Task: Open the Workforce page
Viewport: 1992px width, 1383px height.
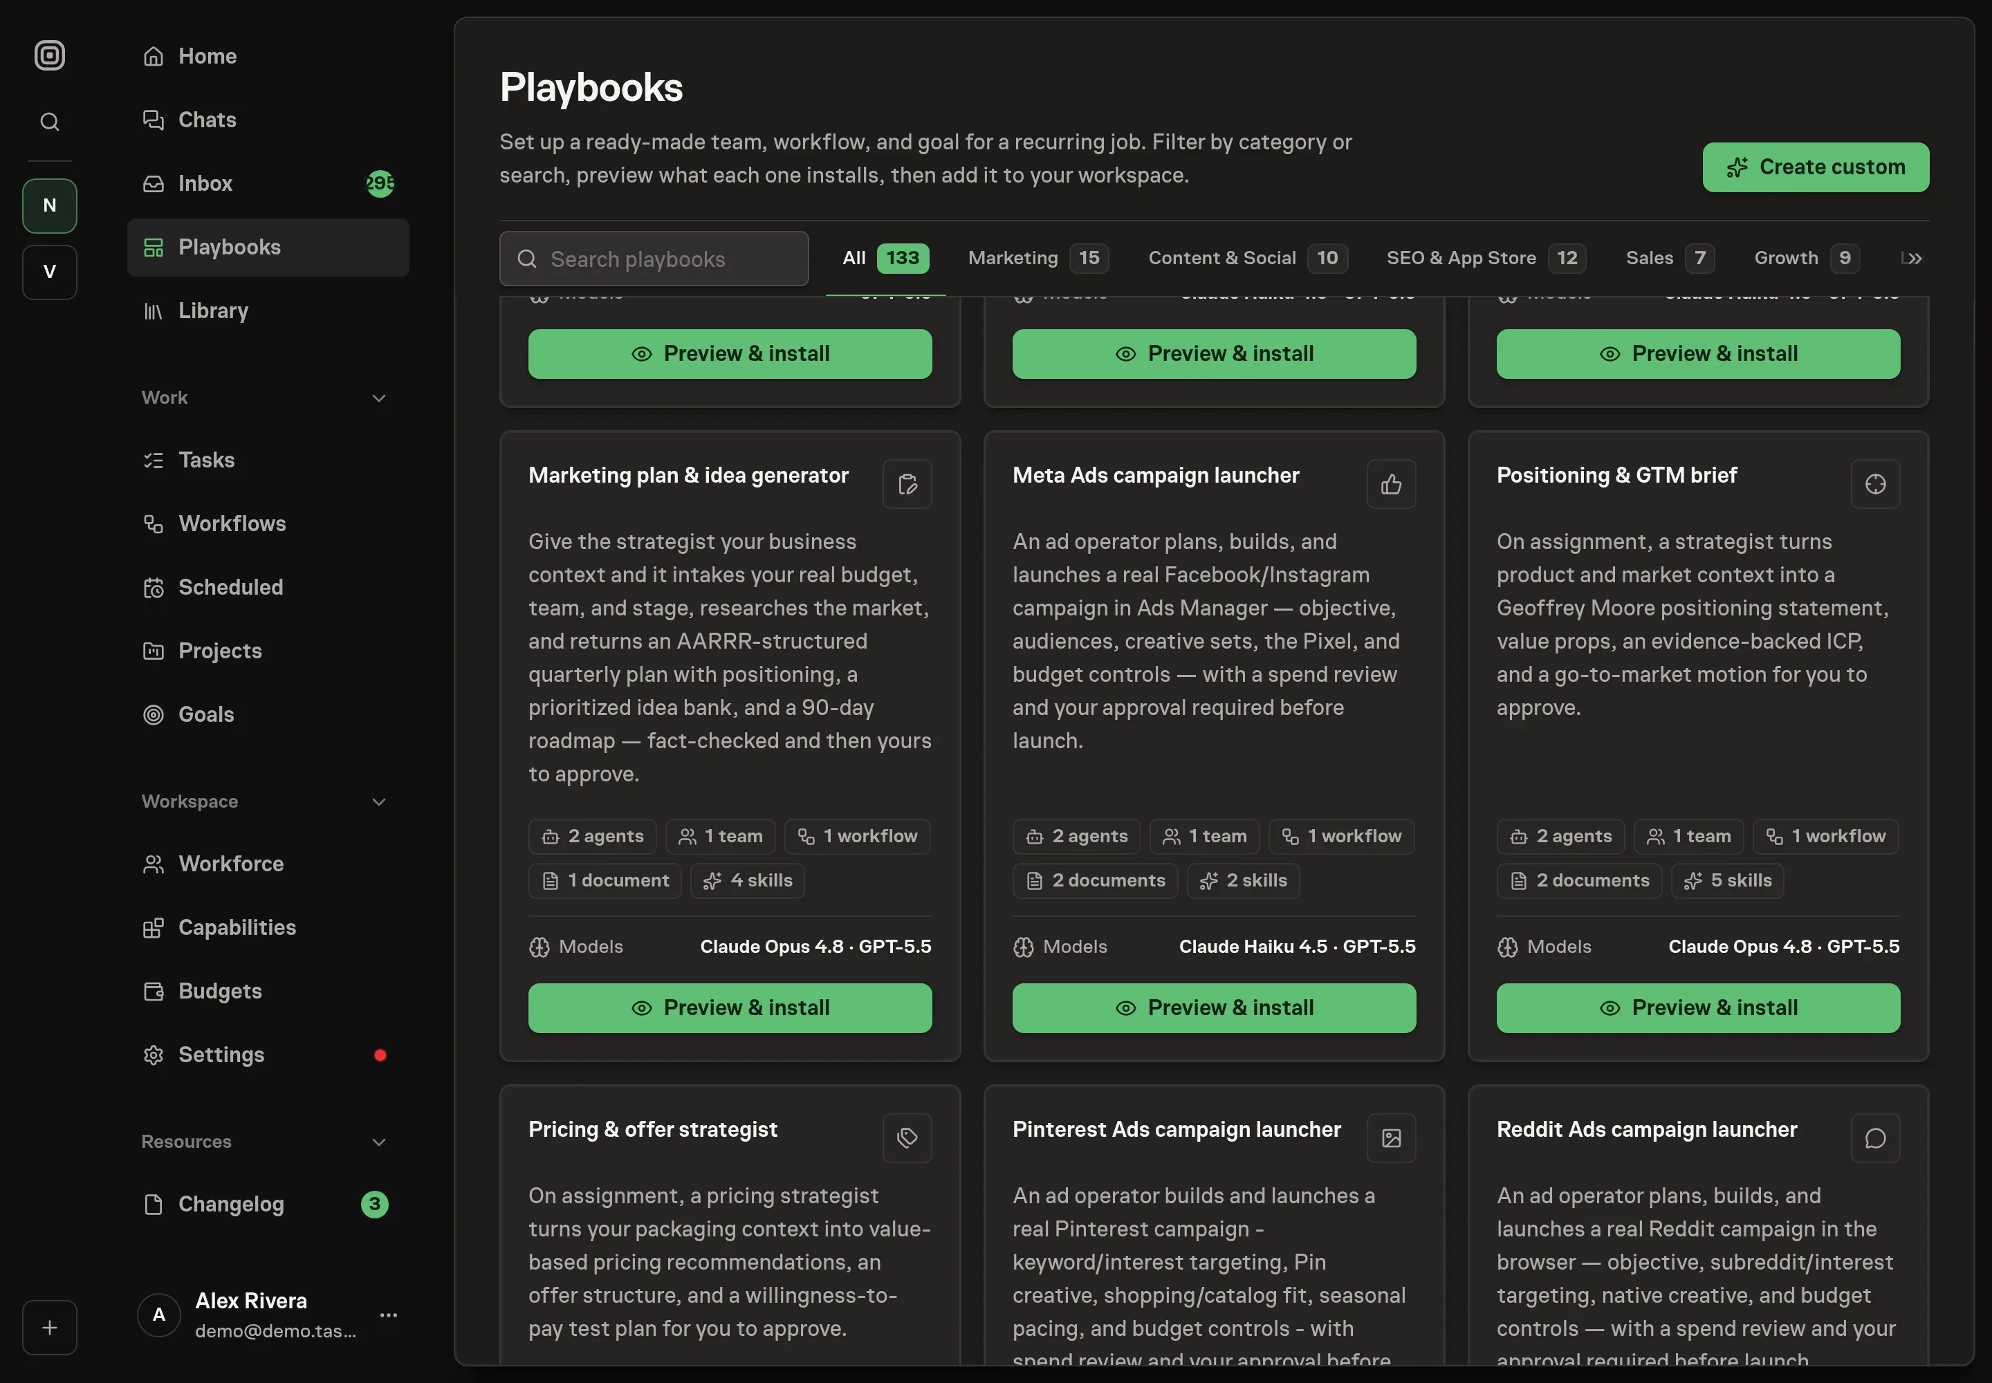Action: [268, 864]
